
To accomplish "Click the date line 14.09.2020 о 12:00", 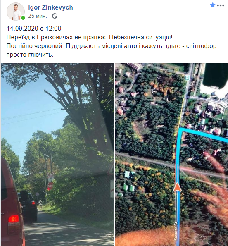I will point(34,29).
